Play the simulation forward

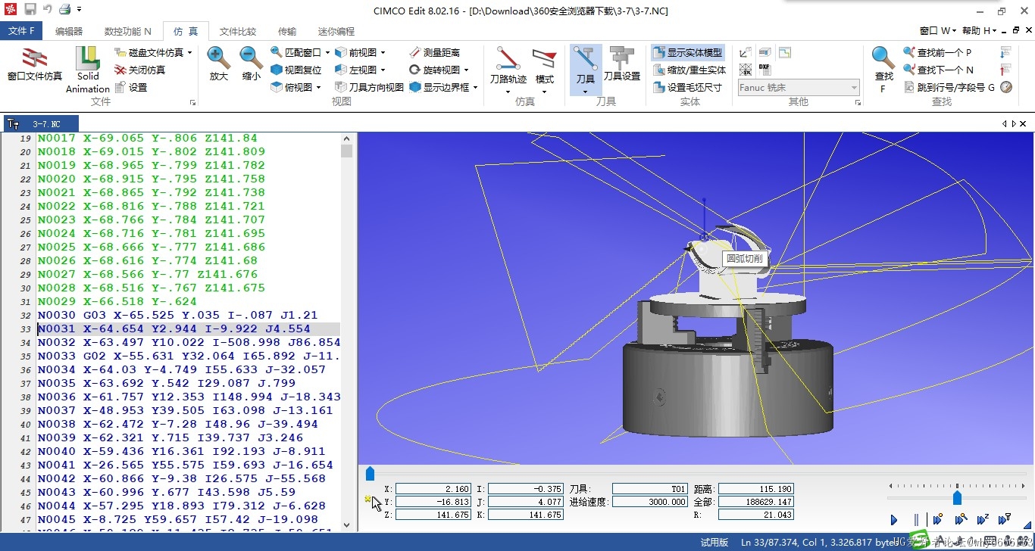click(x=894, y=520)
